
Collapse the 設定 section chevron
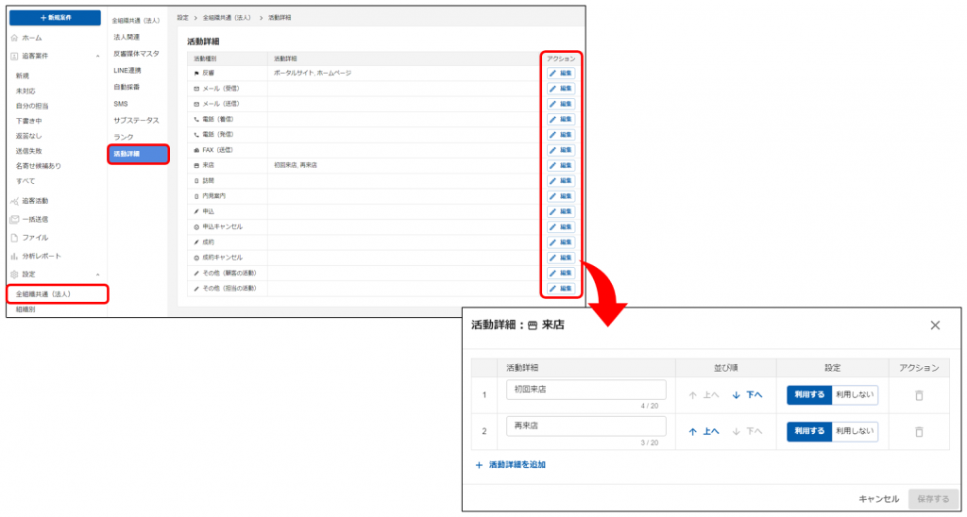pos(97,275)
